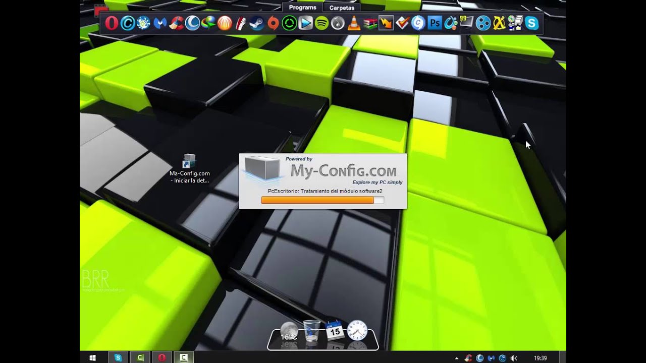Image resolution: width=646 pixels, height=363 pixels.
Task: Click the My-Config.com splash logo
Action: (x=322, y=170)
